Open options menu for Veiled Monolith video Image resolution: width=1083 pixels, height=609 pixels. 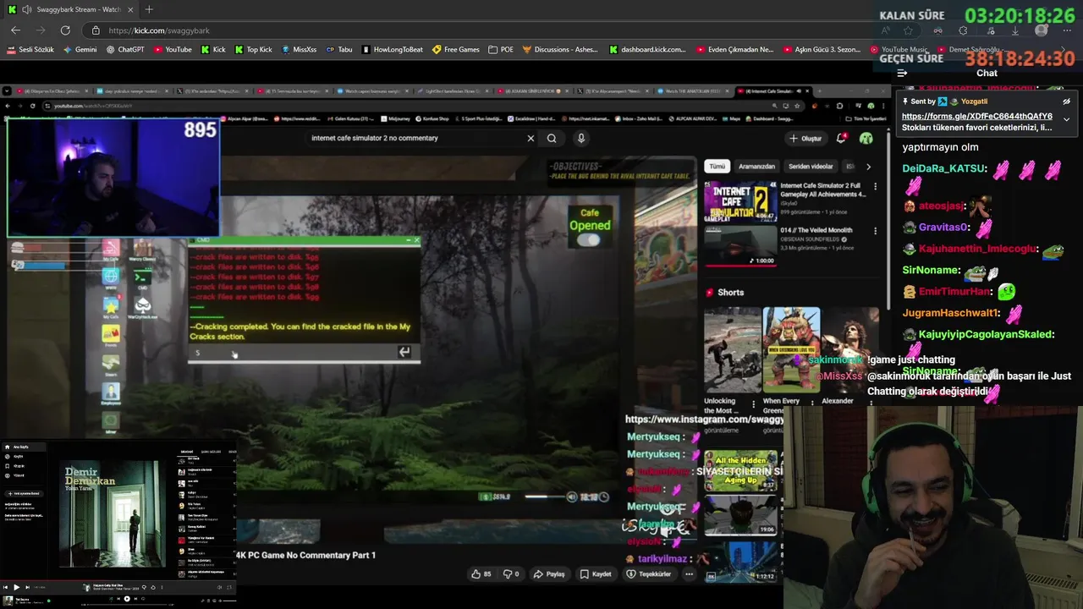[875, 230]
